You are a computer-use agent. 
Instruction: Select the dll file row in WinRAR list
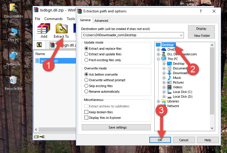(x=55, y=61)
